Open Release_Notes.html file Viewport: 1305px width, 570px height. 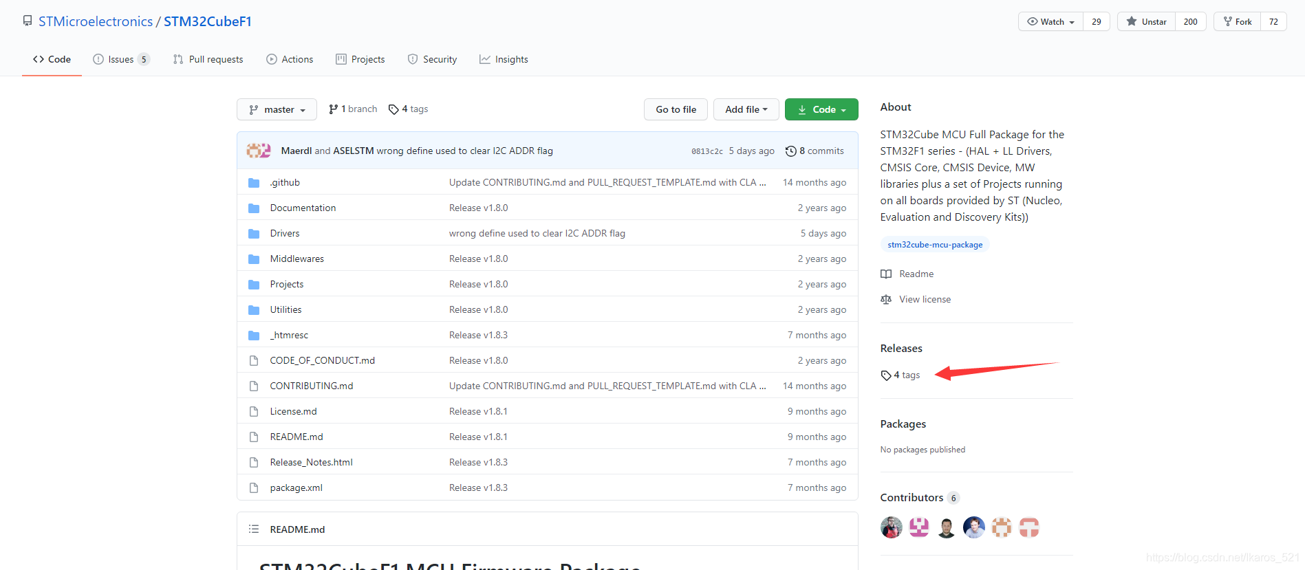(x=311, y=462)
